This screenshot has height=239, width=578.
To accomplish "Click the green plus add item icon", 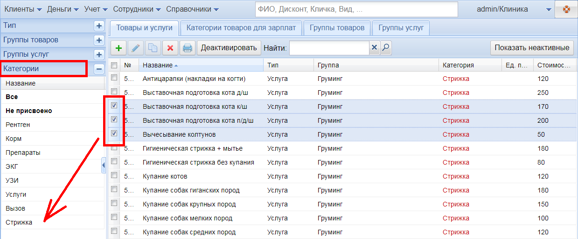I will point(118,48).
